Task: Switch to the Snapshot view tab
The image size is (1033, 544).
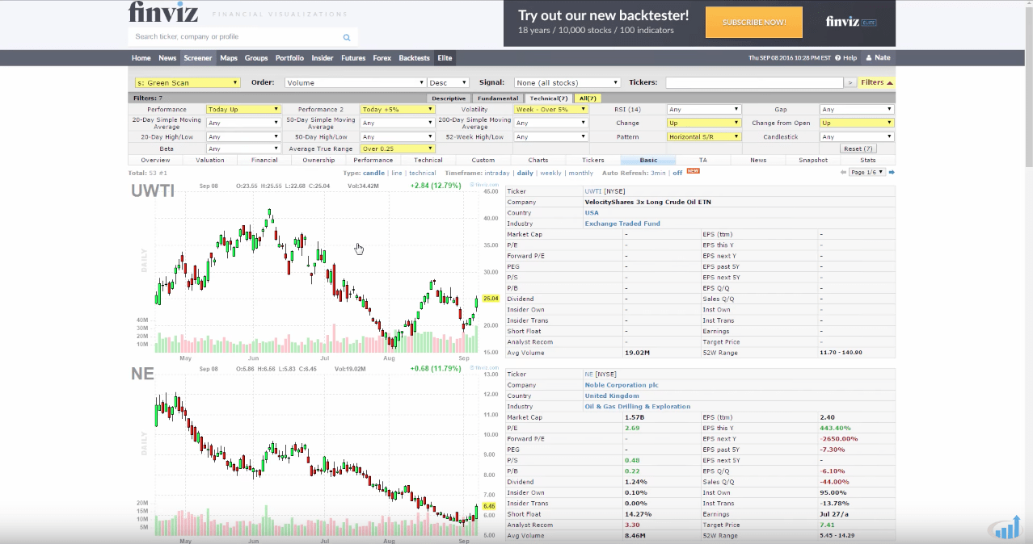Action: (813, 160)
